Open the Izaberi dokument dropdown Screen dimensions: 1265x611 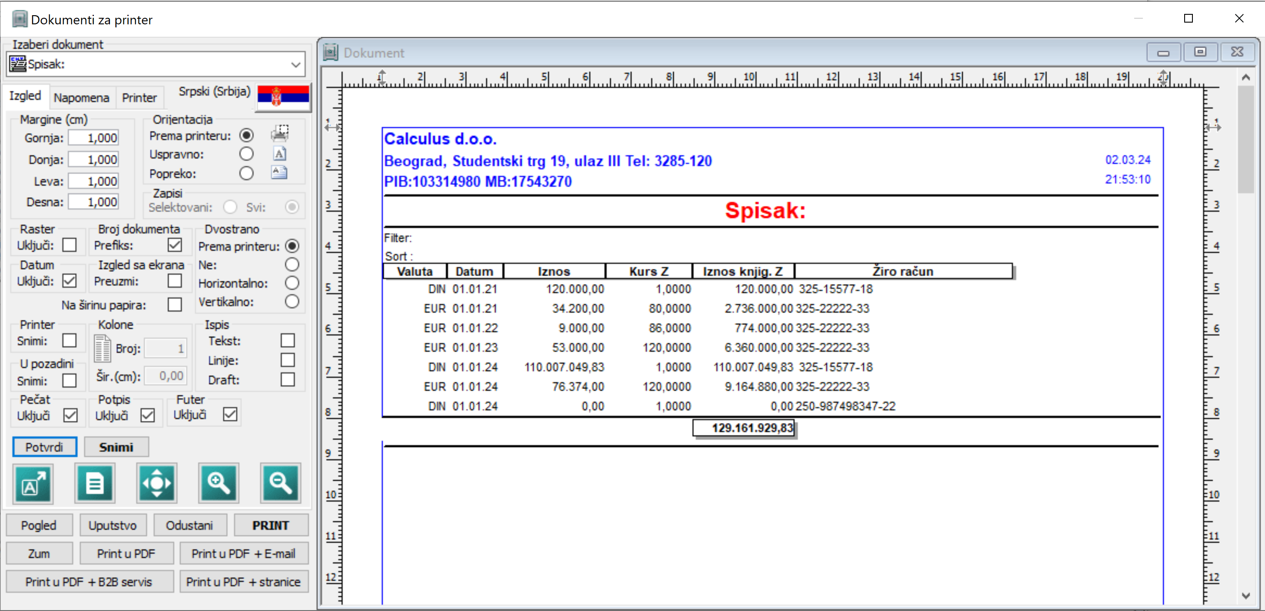pyautogui.click(x=295, y=64)
